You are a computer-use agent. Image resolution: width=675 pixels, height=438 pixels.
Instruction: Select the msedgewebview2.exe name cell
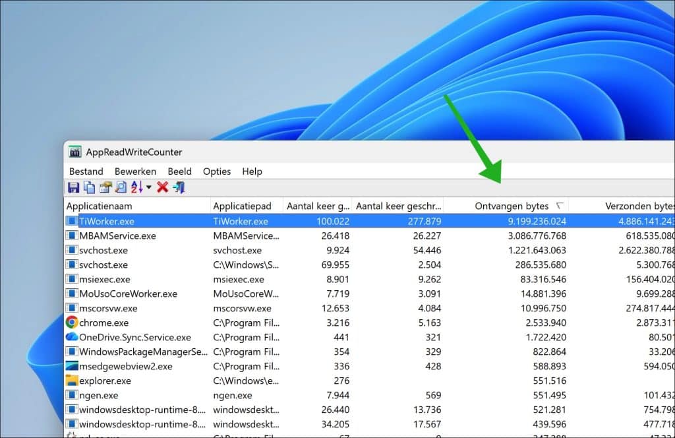coord(126,367)
